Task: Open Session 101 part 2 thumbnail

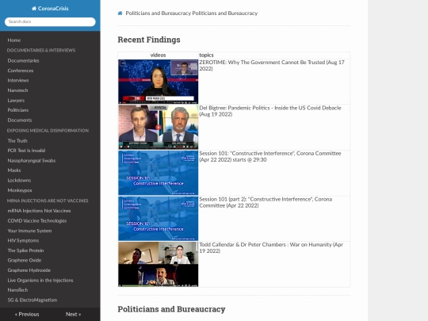Action: pos(158,219)
